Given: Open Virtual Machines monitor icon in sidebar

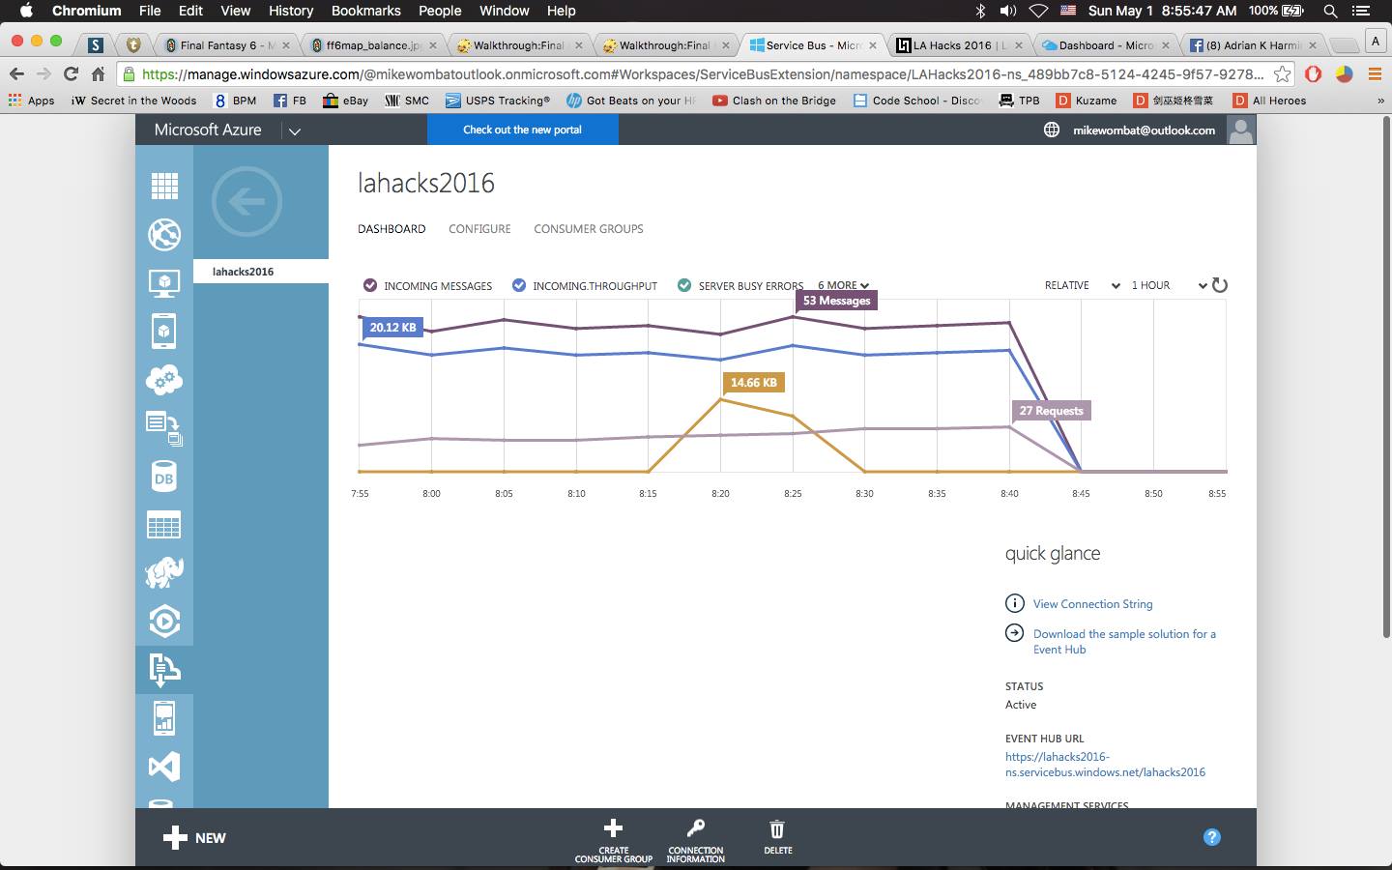Looking at the screenshot, I should (164, 282).
